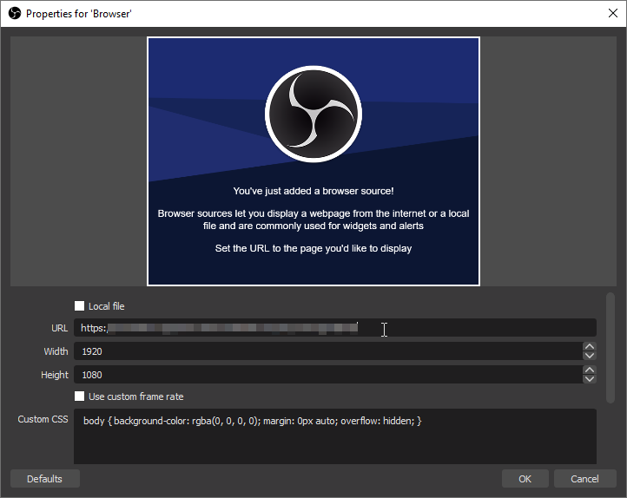Viewport: 627px width, 498px height.
Task: Focus the Width value field
Action: pos(328,351)
